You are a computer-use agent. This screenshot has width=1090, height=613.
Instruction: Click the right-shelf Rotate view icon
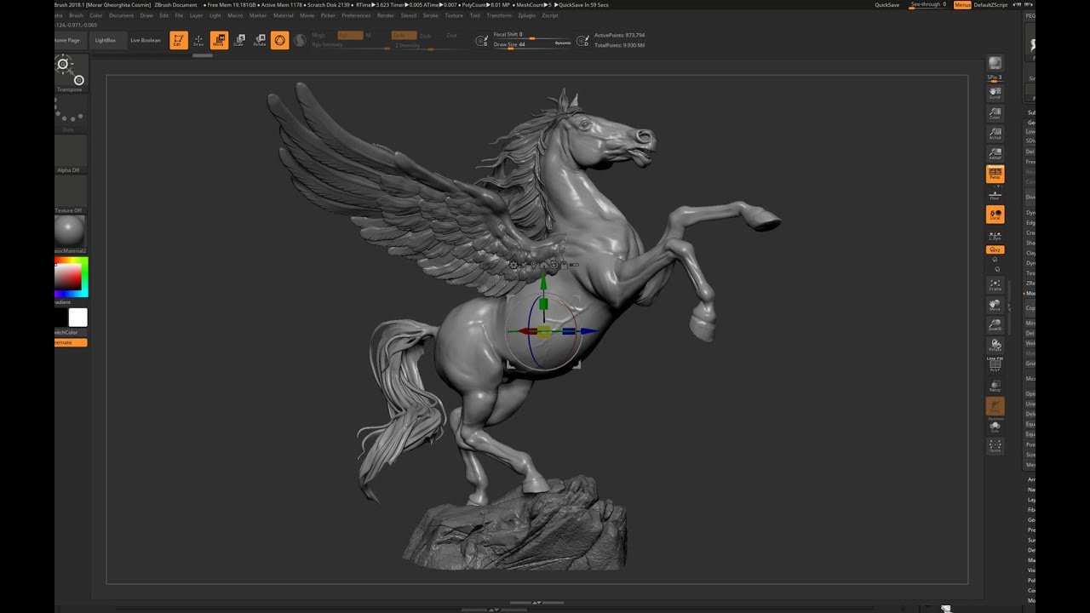[995, 346]
